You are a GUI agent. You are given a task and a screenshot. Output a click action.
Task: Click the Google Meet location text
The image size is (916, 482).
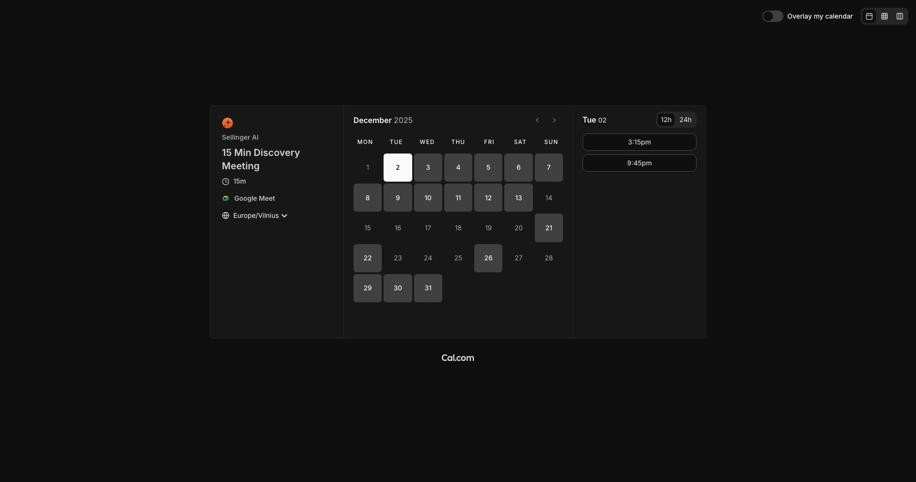[255, 198]
